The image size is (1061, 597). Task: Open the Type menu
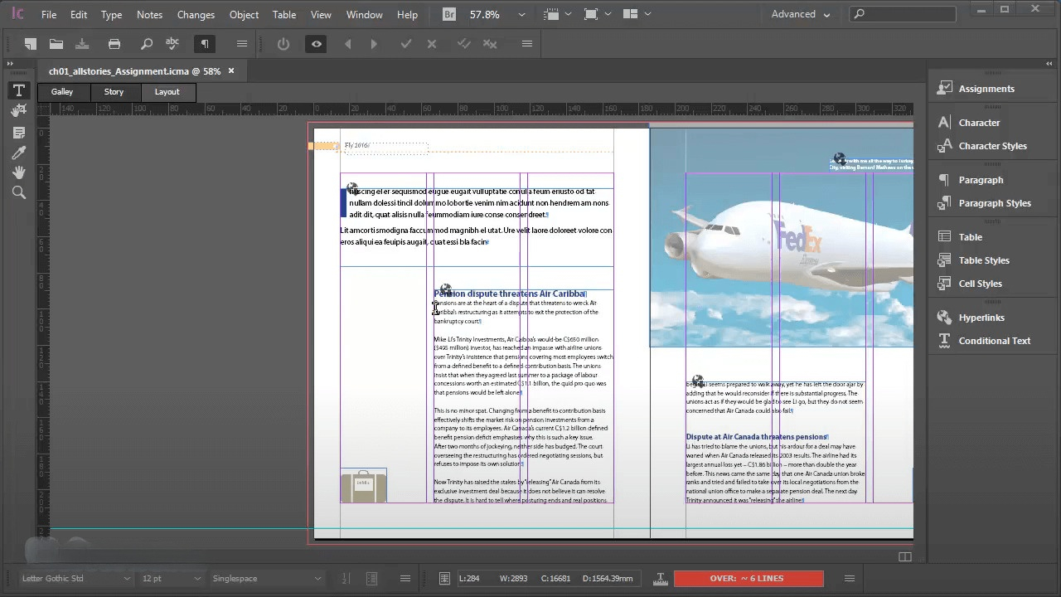tap(111, 15)
